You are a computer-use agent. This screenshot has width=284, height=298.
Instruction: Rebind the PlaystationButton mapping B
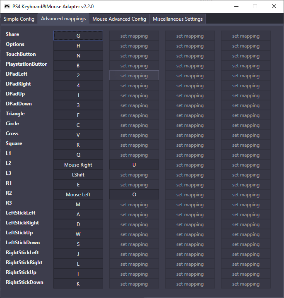78,65
